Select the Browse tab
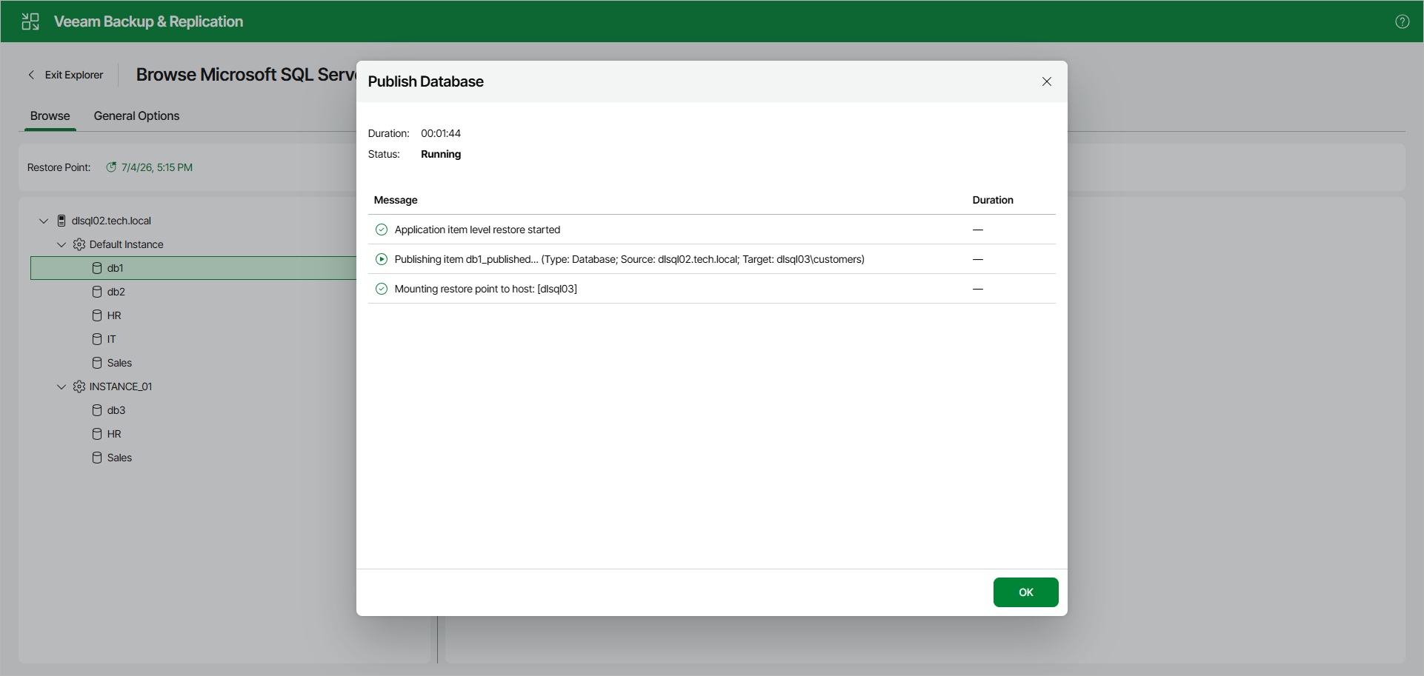 click(x=50, y=116)
